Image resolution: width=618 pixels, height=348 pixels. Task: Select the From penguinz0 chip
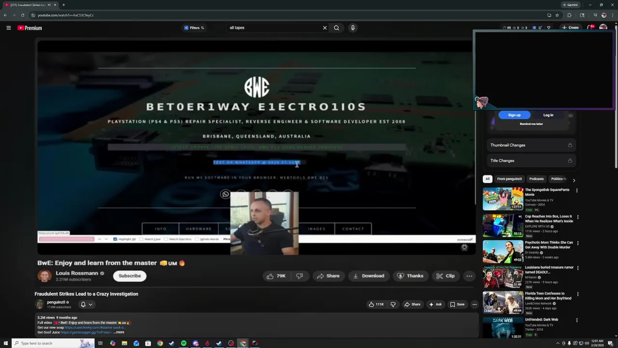click(509, 179)
